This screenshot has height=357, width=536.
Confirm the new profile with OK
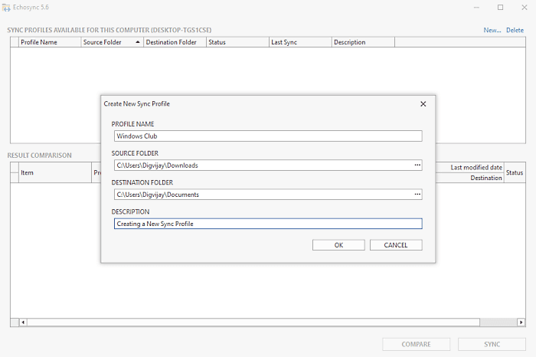point(338,245)
